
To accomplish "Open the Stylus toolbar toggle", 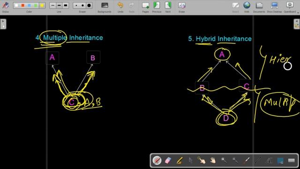I will (5, 7).
